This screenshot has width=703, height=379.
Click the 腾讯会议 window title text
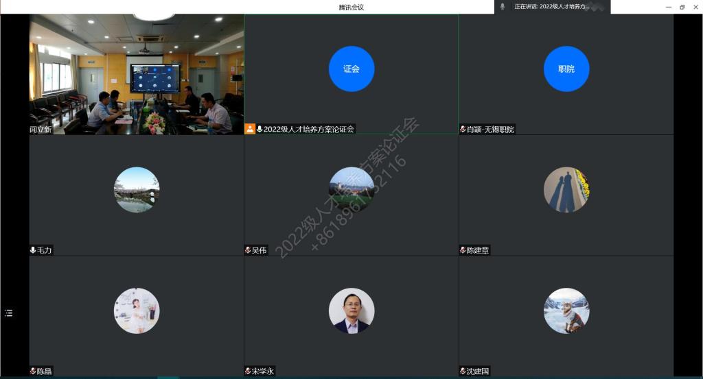point(351,7)
